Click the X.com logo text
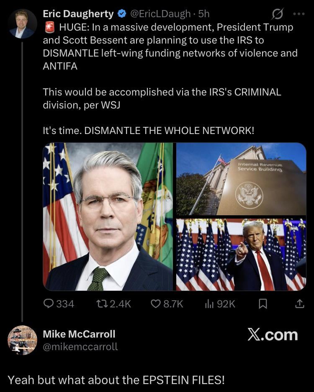The height and width of the screenshot is (392, 314). 273,335
